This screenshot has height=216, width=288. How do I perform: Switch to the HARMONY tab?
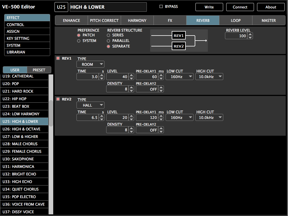[137, 20]
